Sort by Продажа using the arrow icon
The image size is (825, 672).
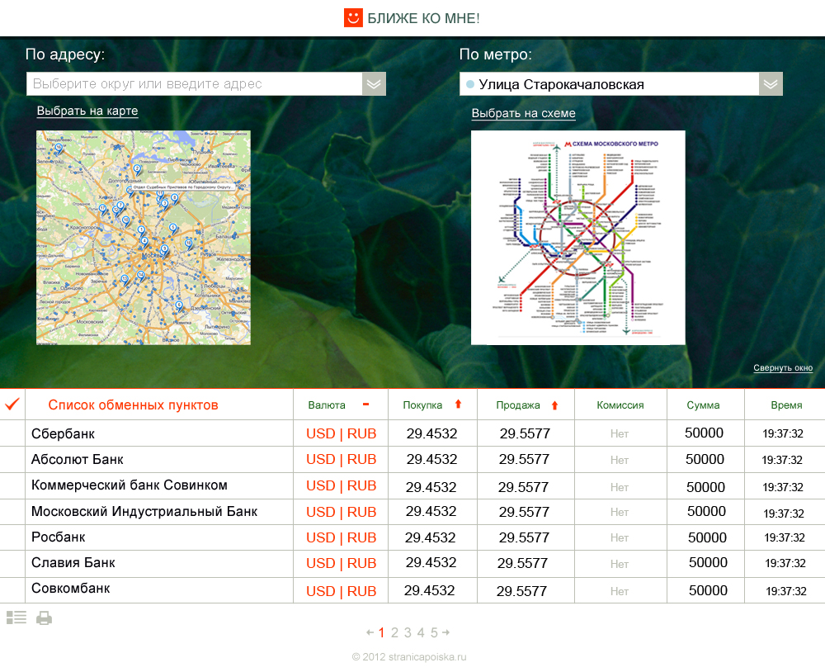[x=554, y=405]
